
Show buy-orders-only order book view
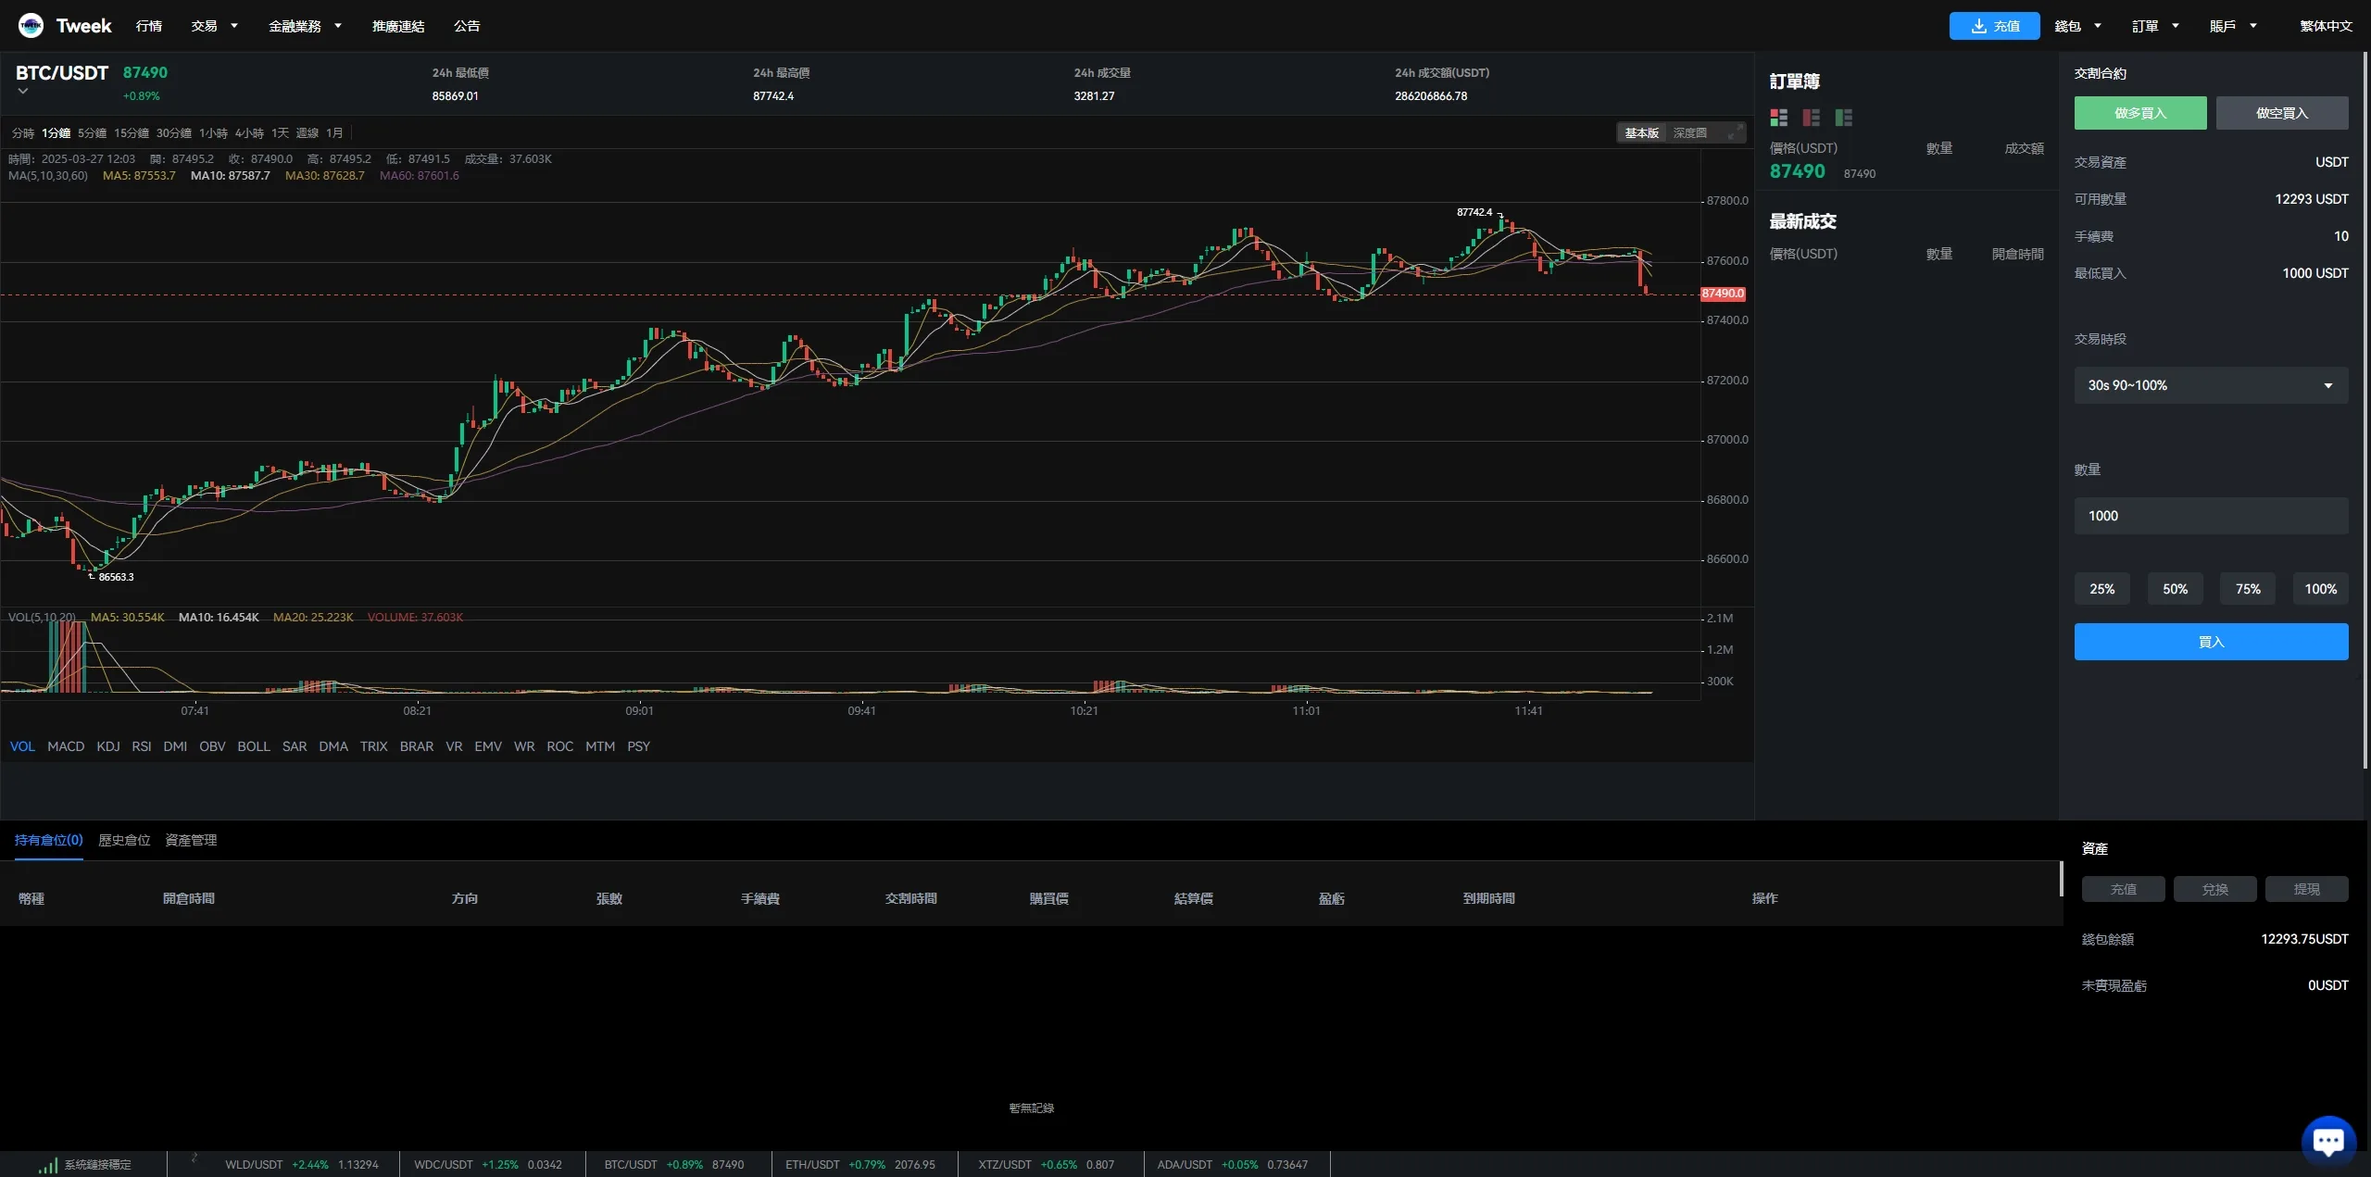coord(1843,118)
